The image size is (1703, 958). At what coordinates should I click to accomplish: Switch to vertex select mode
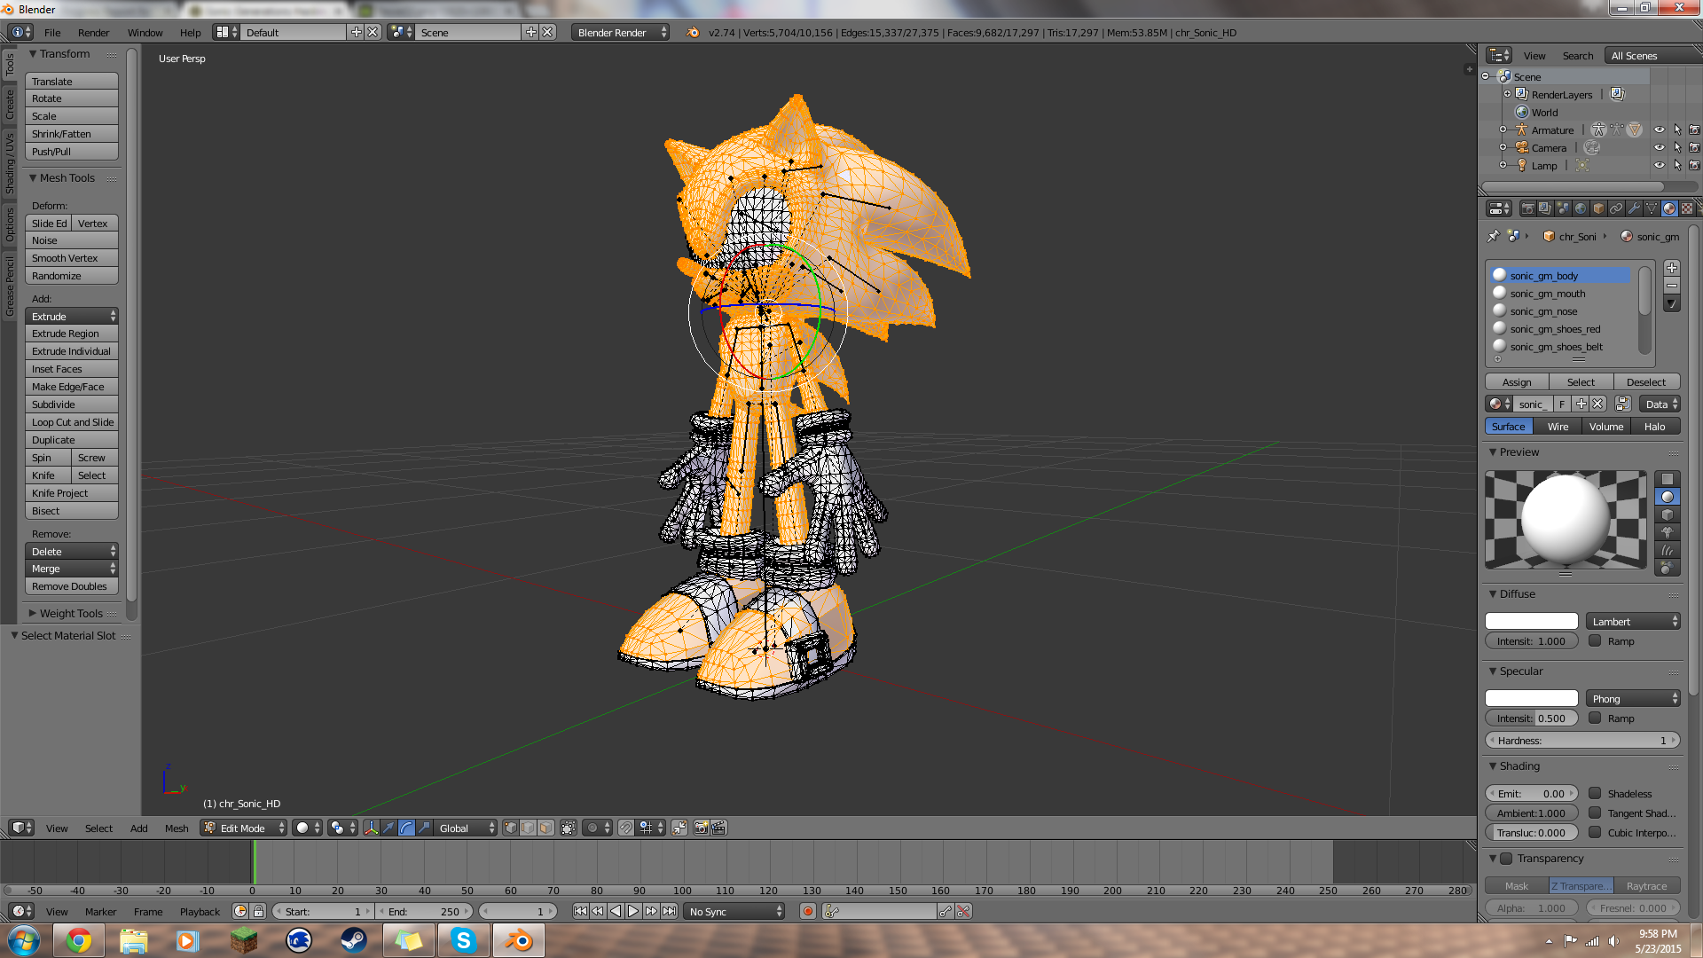tap(511, 828)
